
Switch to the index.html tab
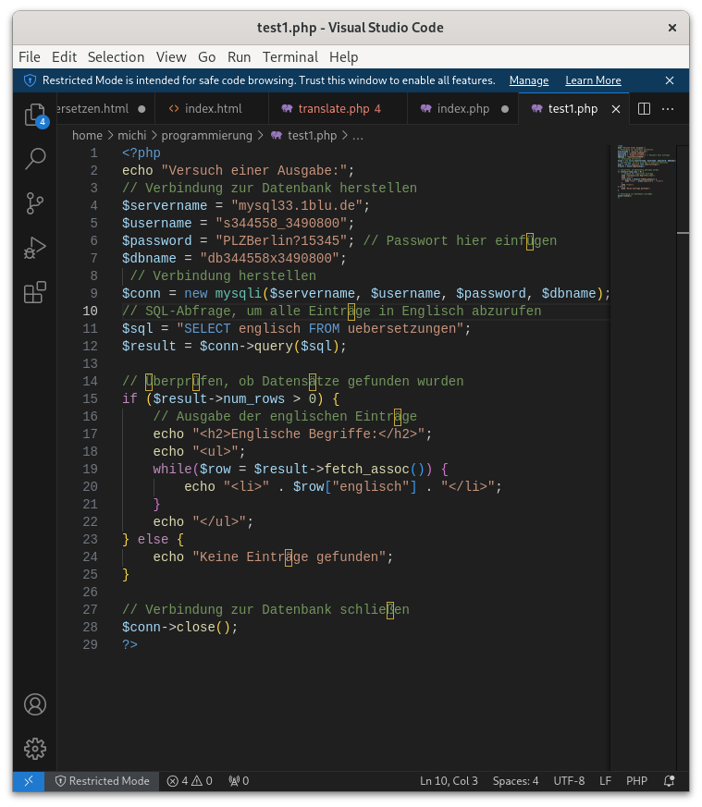[212, 109]
